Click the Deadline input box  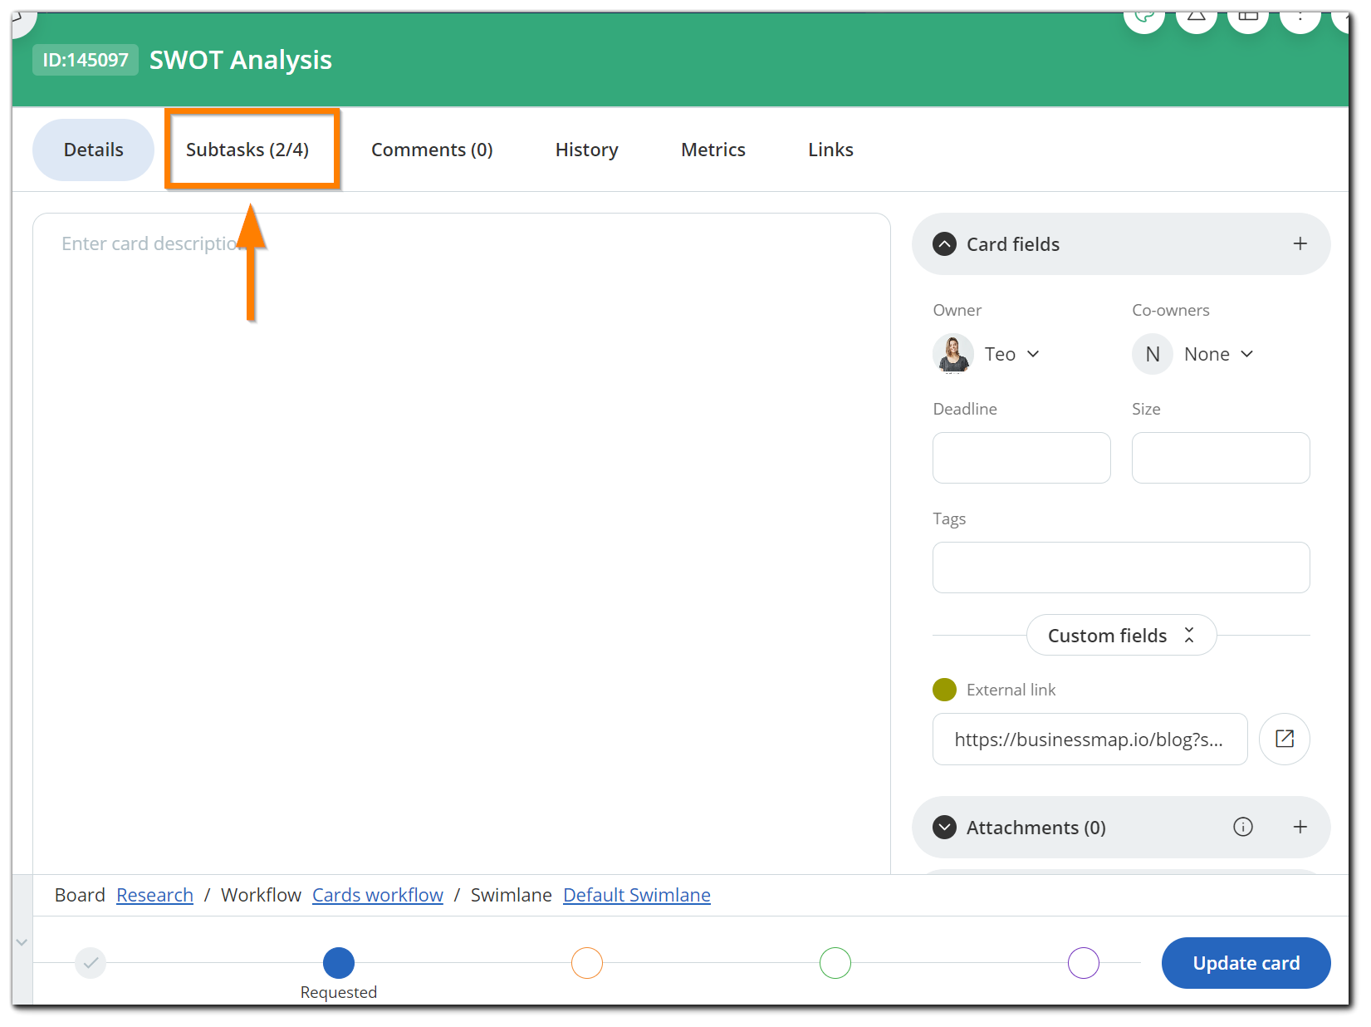[1021, 458]
